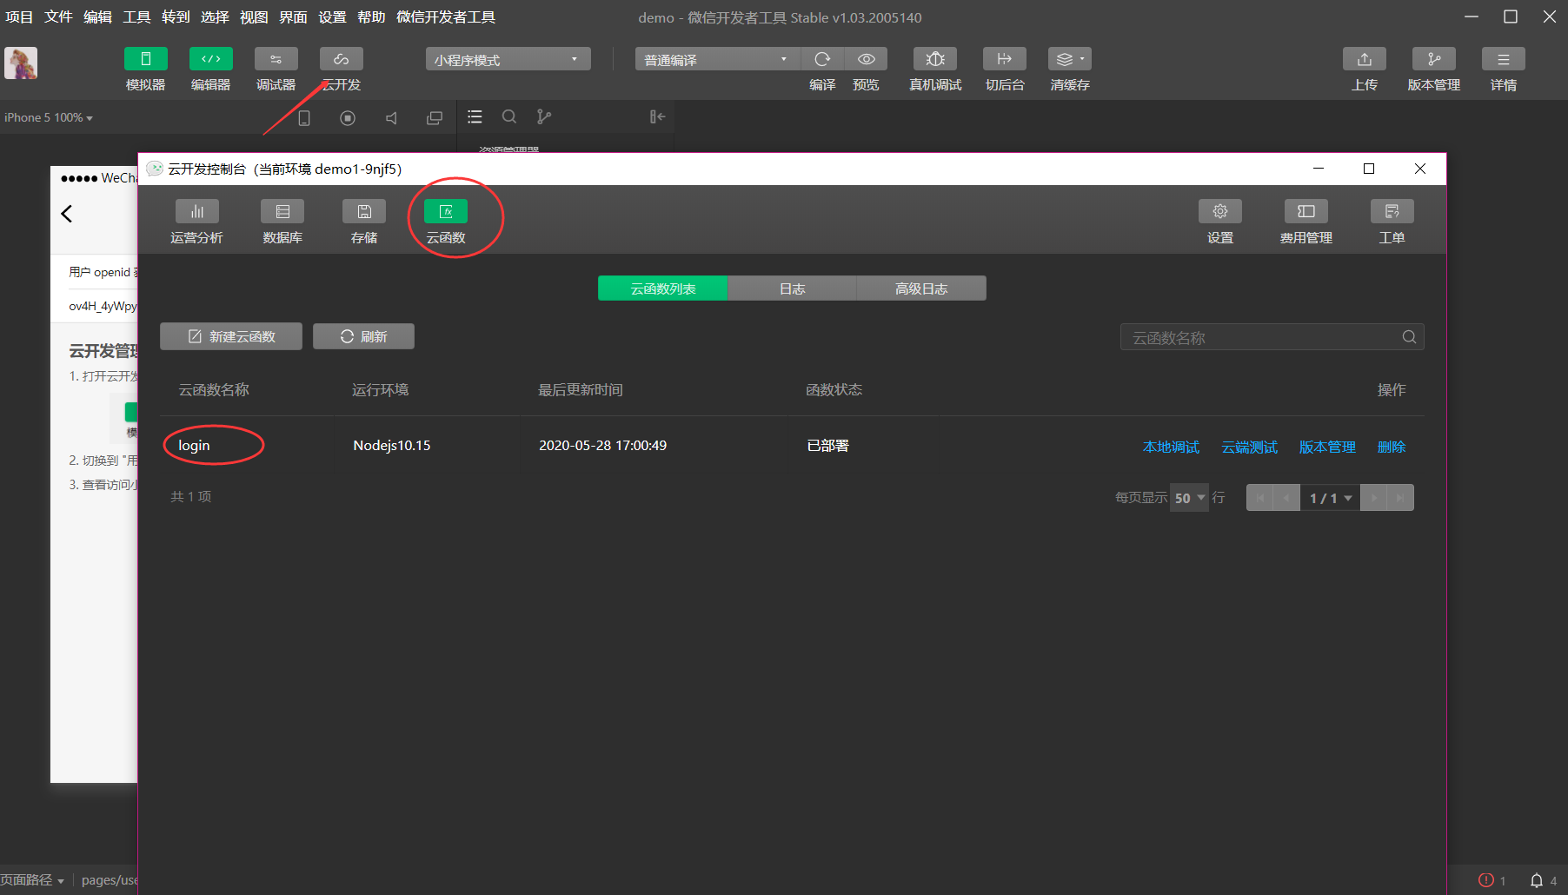This screenshot has height=895, width=1568.
Task: Open the 详情 details panel
Action: click(x=1504, y=59)
